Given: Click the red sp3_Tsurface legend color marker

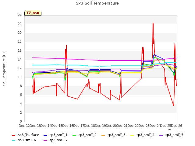Looking at the screenshot, I should pyautogui.click(x=13, y=135).
